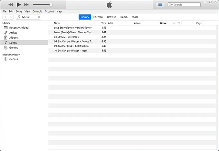Screen dimensions: 219x151
Task: Skip forward with the next track button
Action: point(26,5)
